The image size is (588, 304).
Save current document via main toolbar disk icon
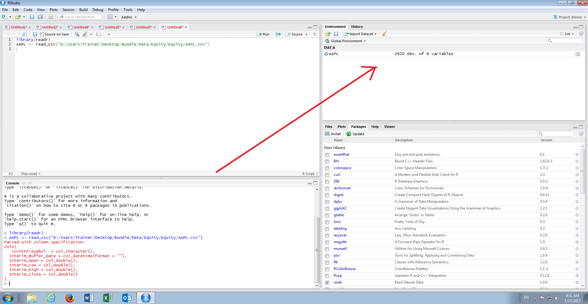tap(32, 17)
